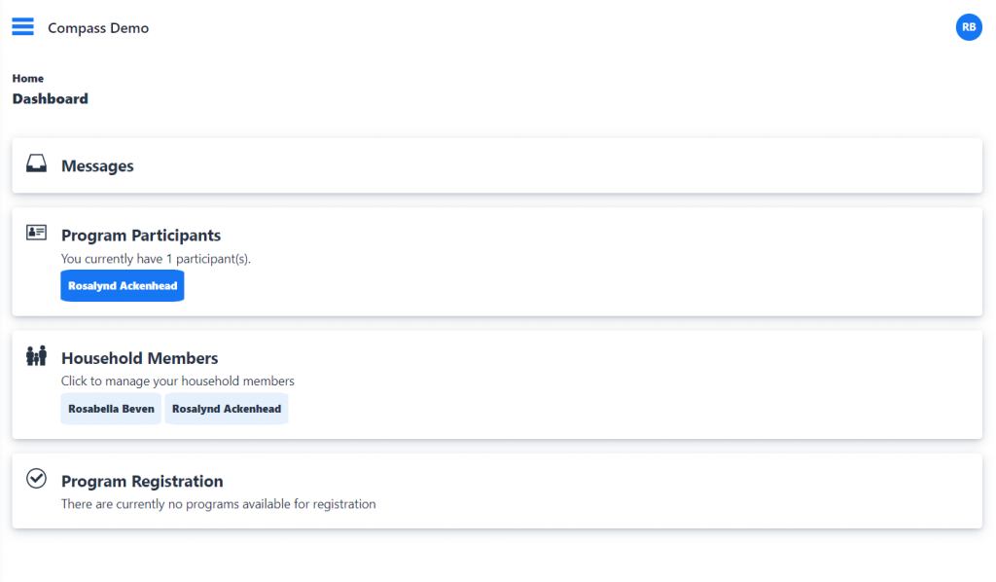Screen dimensions: 996x582
Task: Click 'Click to manage your household members' text
Action: tap(178, 382)
